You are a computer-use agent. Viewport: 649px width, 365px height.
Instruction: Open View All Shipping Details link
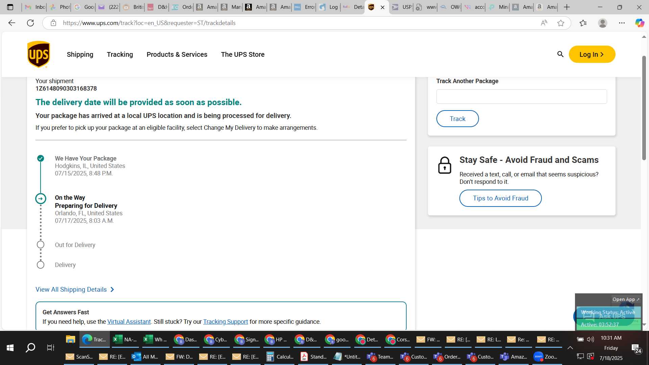coord(75,290)
